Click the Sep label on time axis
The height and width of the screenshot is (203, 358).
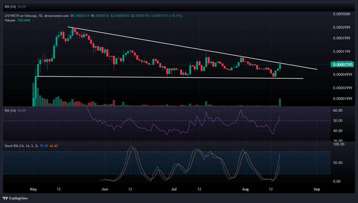317,189
